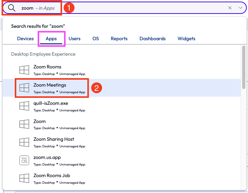Open the Users tab
248x193 pixels.
tap(75, 39)
